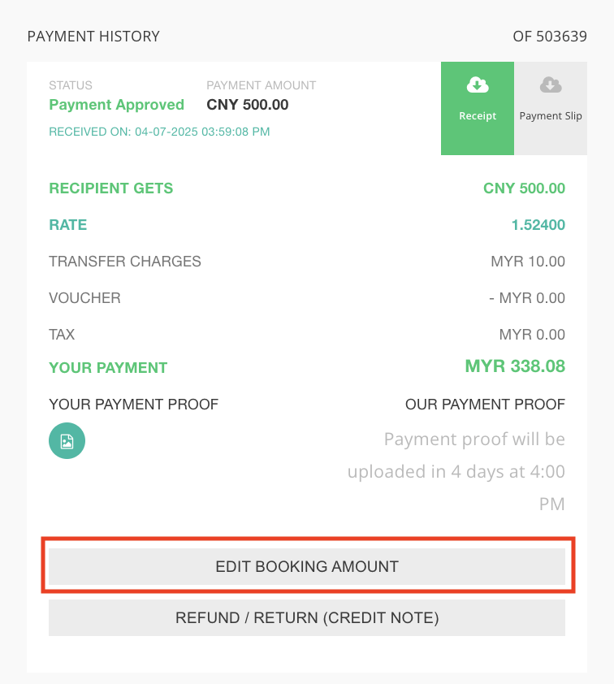Click the Payment Slip cloud download icon
Image resolution: width=614 pixels, height=684 pixels.
(x=551, y=85)
